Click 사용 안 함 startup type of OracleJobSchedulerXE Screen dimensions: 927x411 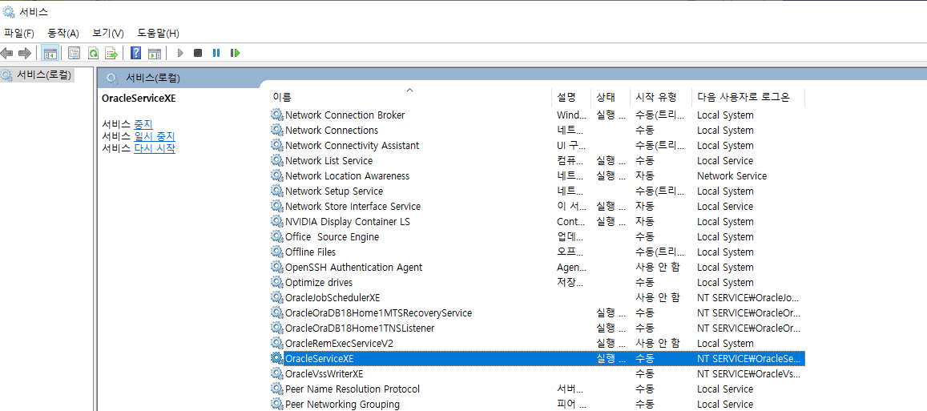pos(658,297)
